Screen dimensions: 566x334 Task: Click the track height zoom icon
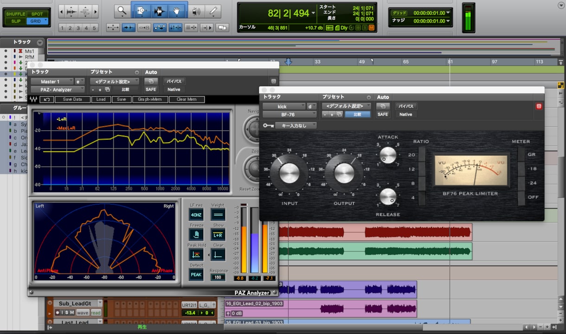pos(85,11)
